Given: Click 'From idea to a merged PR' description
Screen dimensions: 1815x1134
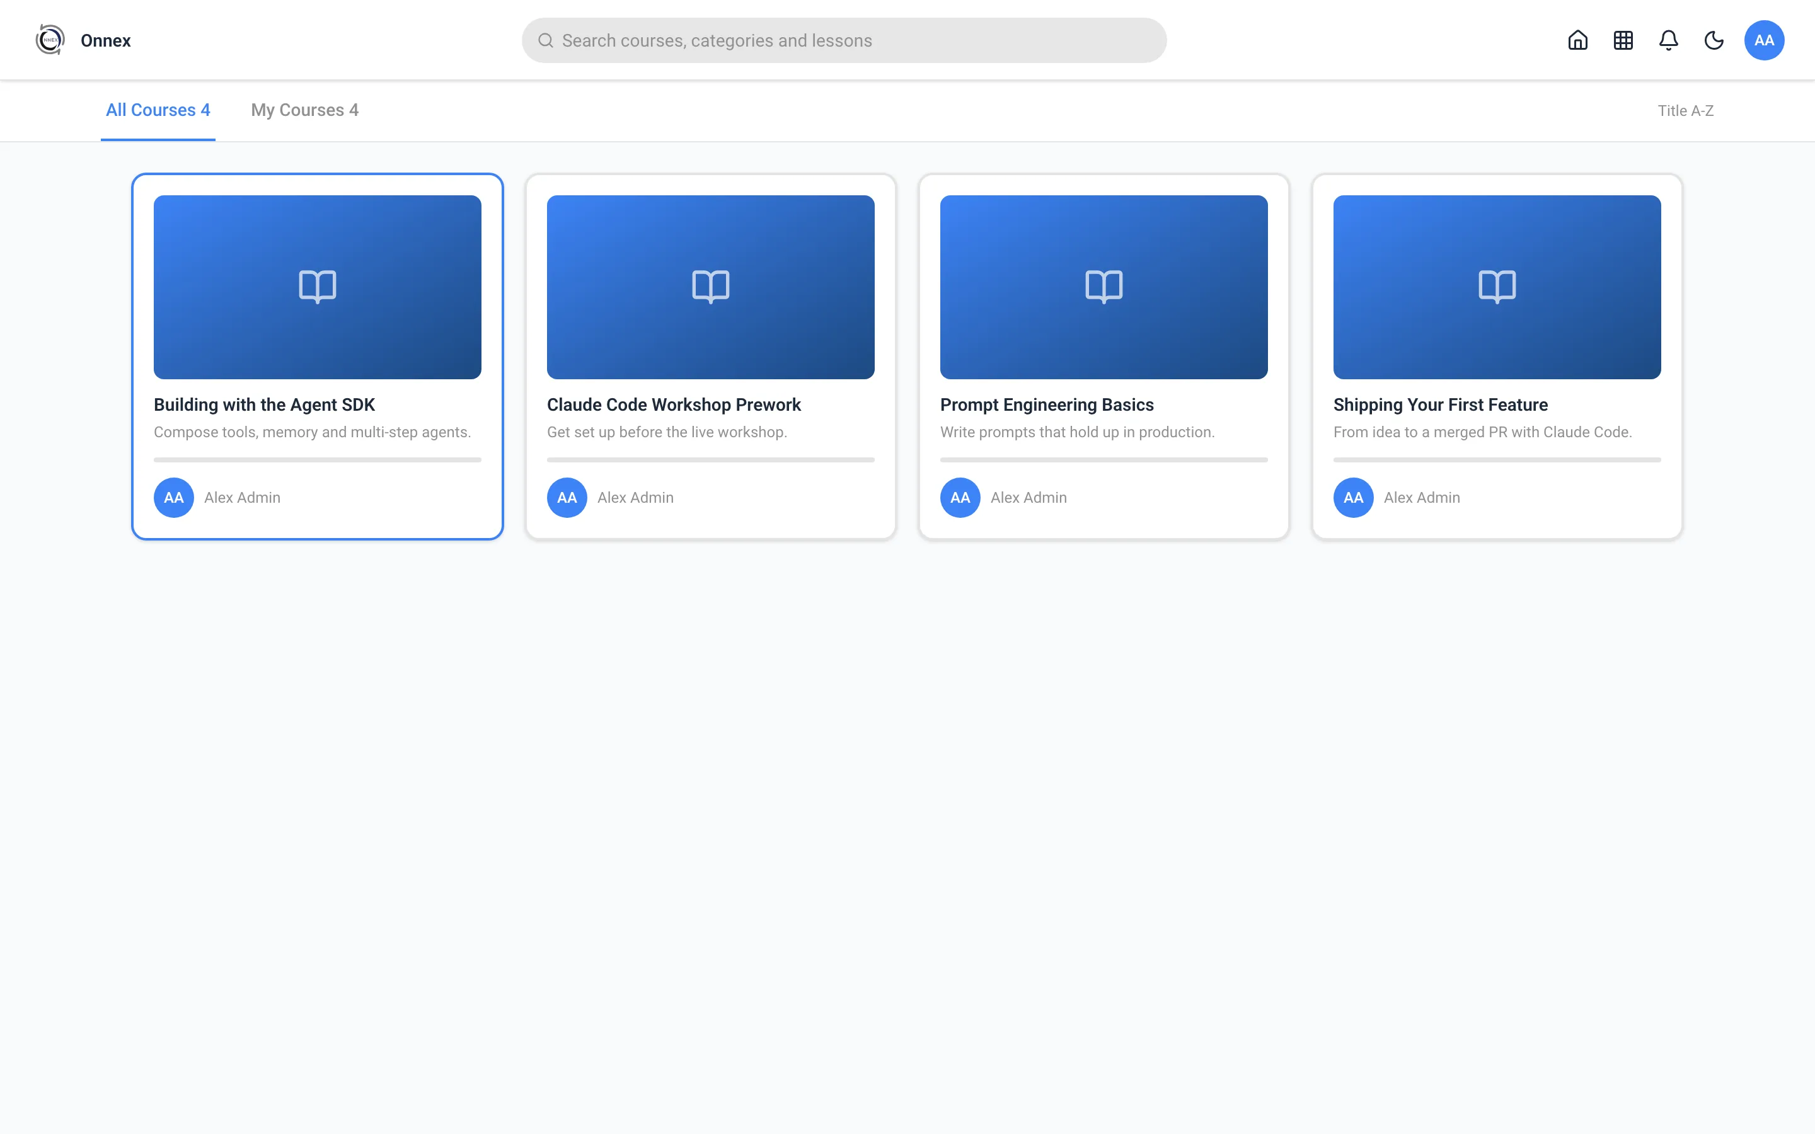Looking at the screenshot, I should point(1482,433).
